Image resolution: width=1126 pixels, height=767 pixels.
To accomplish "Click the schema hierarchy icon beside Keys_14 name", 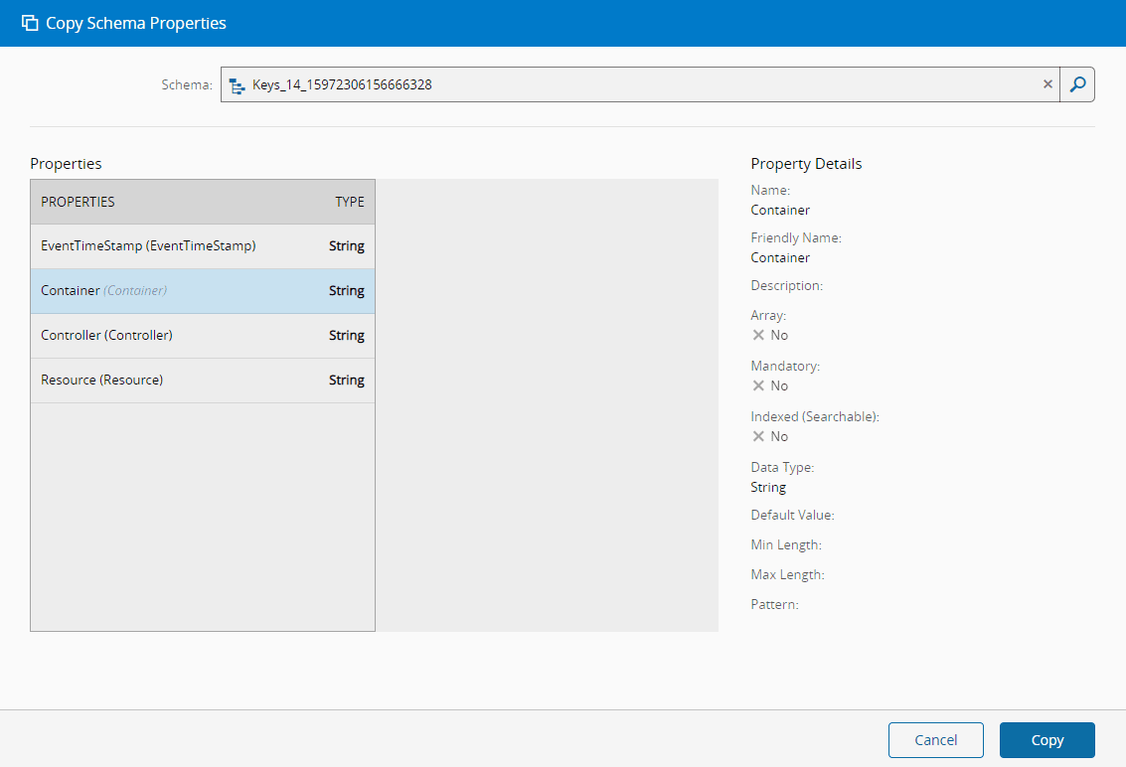I will (x=237, y=85).
